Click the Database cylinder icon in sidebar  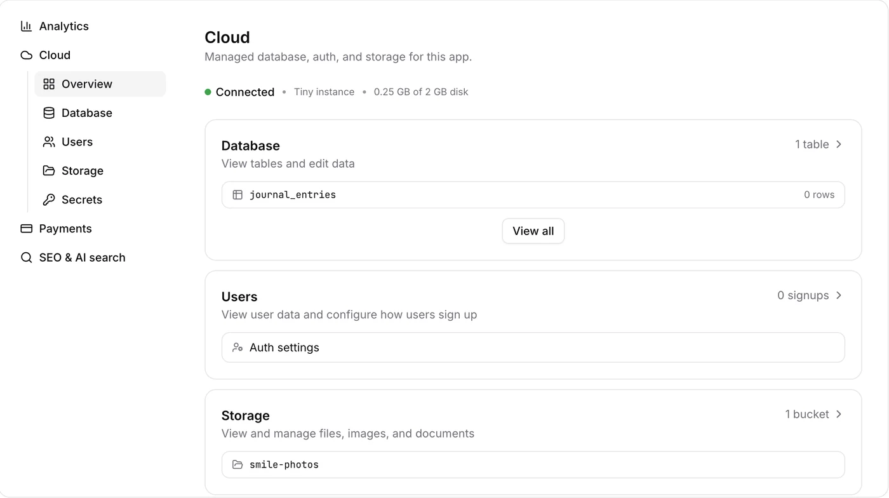[49, 113]
